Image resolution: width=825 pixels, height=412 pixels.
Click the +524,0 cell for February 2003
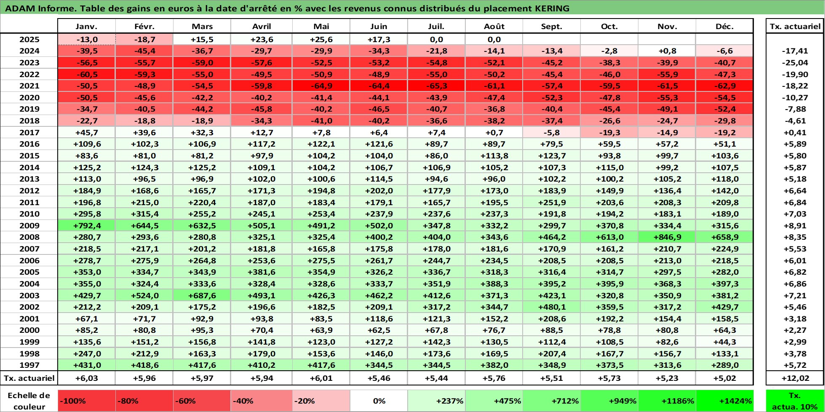tap(144, 295)
